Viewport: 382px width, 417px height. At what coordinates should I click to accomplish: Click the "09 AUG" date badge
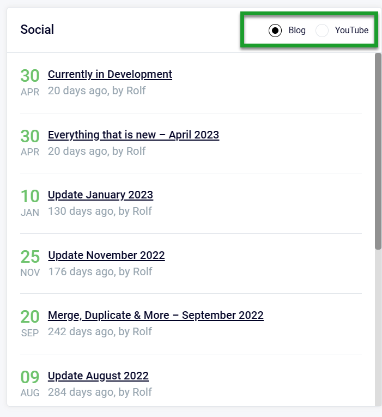pyautogui.click(x=30, y=384)
